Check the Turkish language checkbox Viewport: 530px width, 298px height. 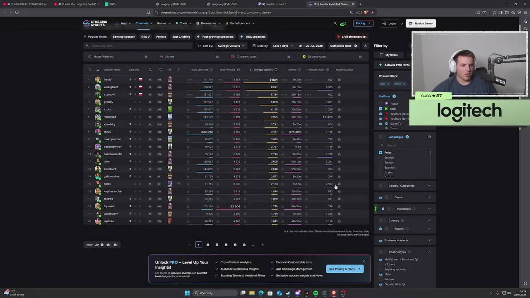click(x=381, y=163)
